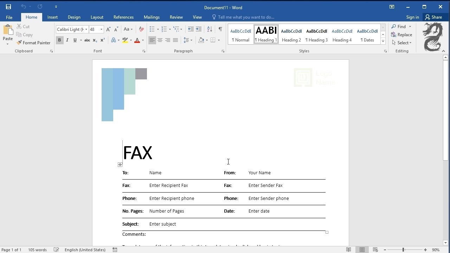Image resolution: width=450 pixels, height=253 pixels.
Task: Click Tell me what you want search box
Action: 246,17
